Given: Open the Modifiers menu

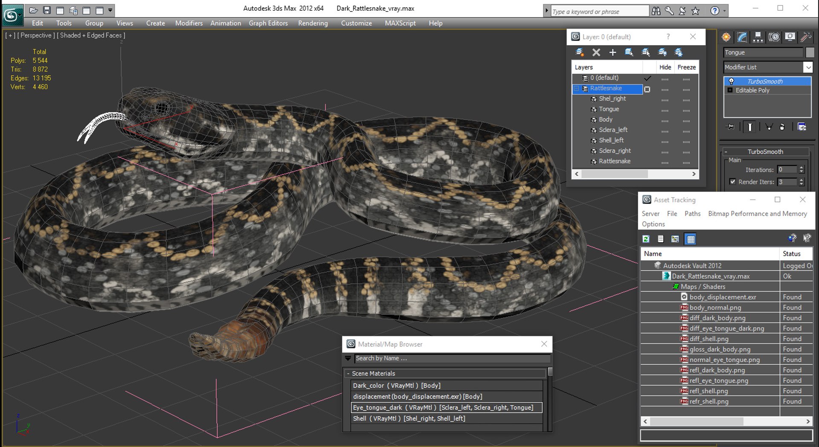Looking at the screenshot, I should (x=189, y=23).
